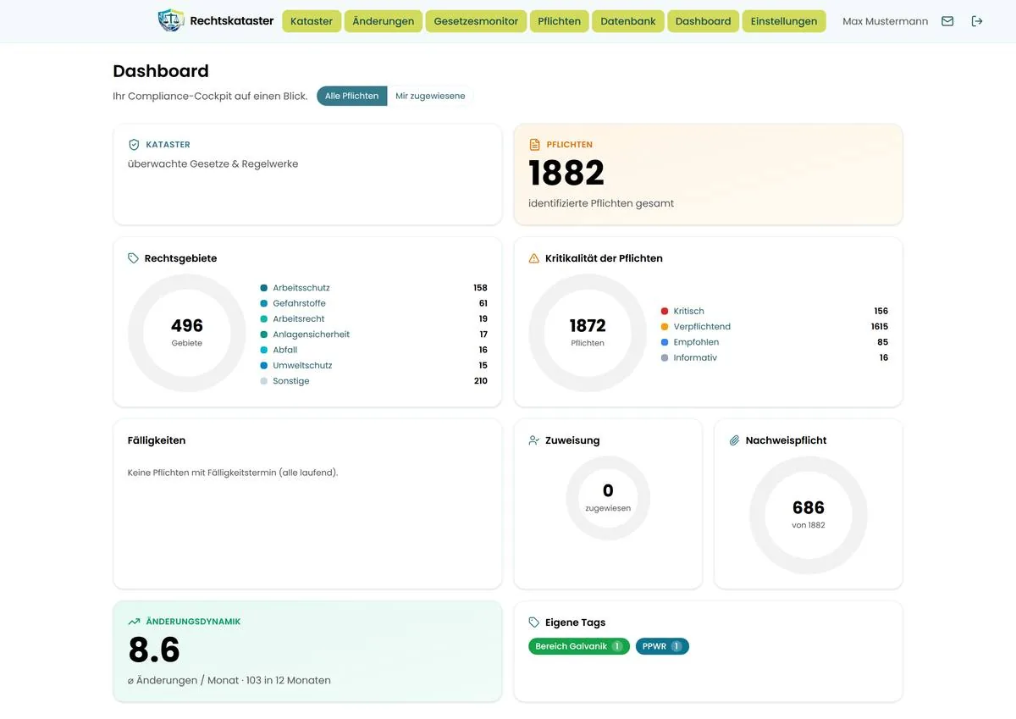Screen dimensions: 1016x719
Task: Click the Abfall legend label
Action: tap(284, 350)
